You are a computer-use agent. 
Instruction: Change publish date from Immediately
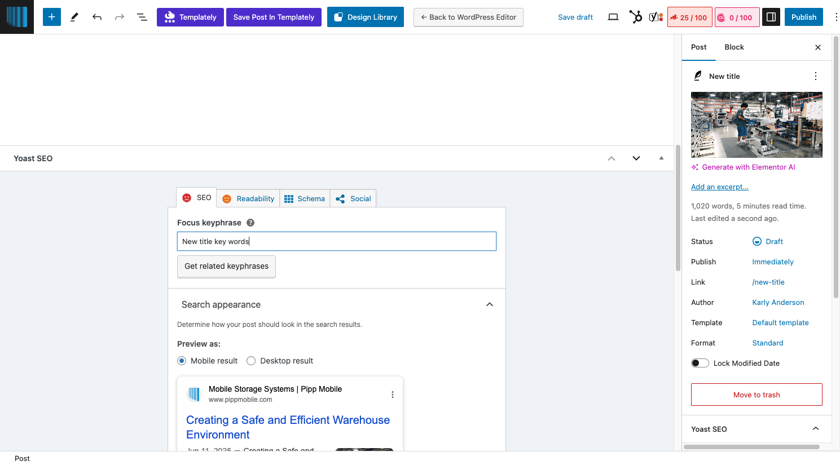pos(773,262)
